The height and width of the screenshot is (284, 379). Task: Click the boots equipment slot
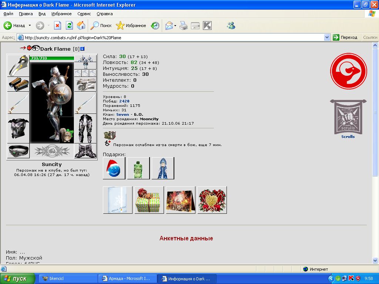85,151
